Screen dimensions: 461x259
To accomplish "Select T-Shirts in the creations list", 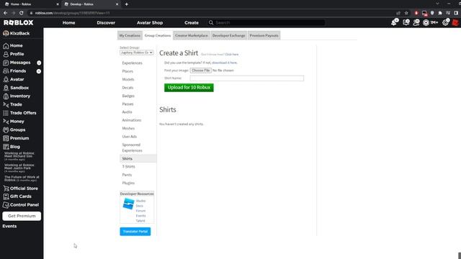I will click(128, 166).
